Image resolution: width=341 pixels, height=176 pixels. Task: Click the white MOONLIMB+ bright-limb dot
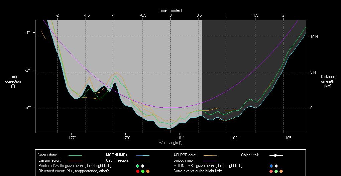click(276, 166)
